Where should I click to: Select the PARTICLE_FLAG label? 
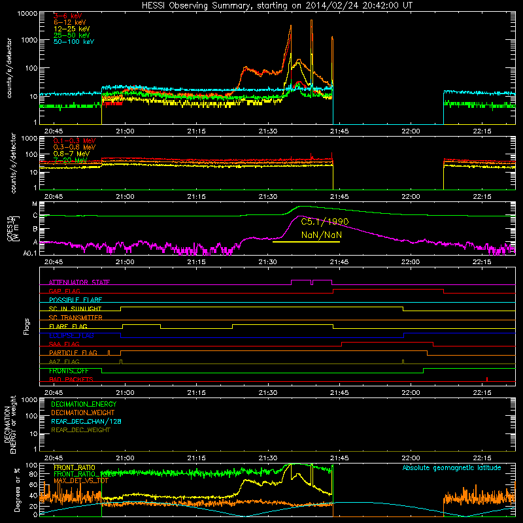point(73,353)
